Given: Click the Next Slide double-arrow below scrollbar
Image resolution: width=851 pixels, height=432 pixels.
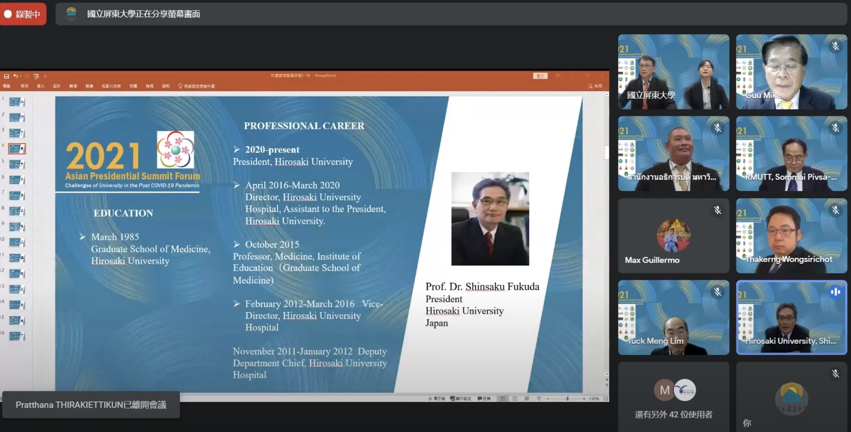Looking at the screenshot, I should coord(607,385).
